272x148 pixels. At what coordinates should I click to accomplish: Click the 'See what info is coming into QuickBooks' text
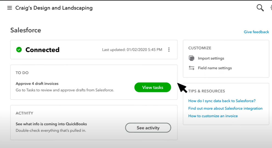51,124
